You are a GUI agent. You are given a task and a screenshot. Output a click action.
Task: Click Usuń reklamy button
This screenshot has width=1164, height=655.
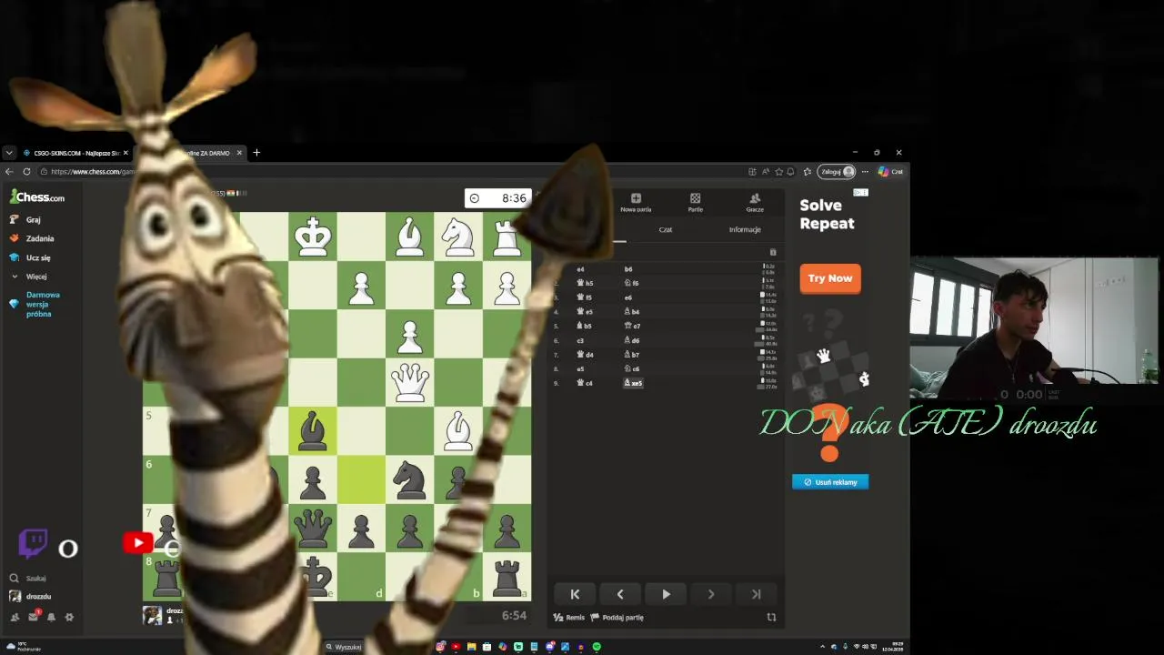[830, 482]
